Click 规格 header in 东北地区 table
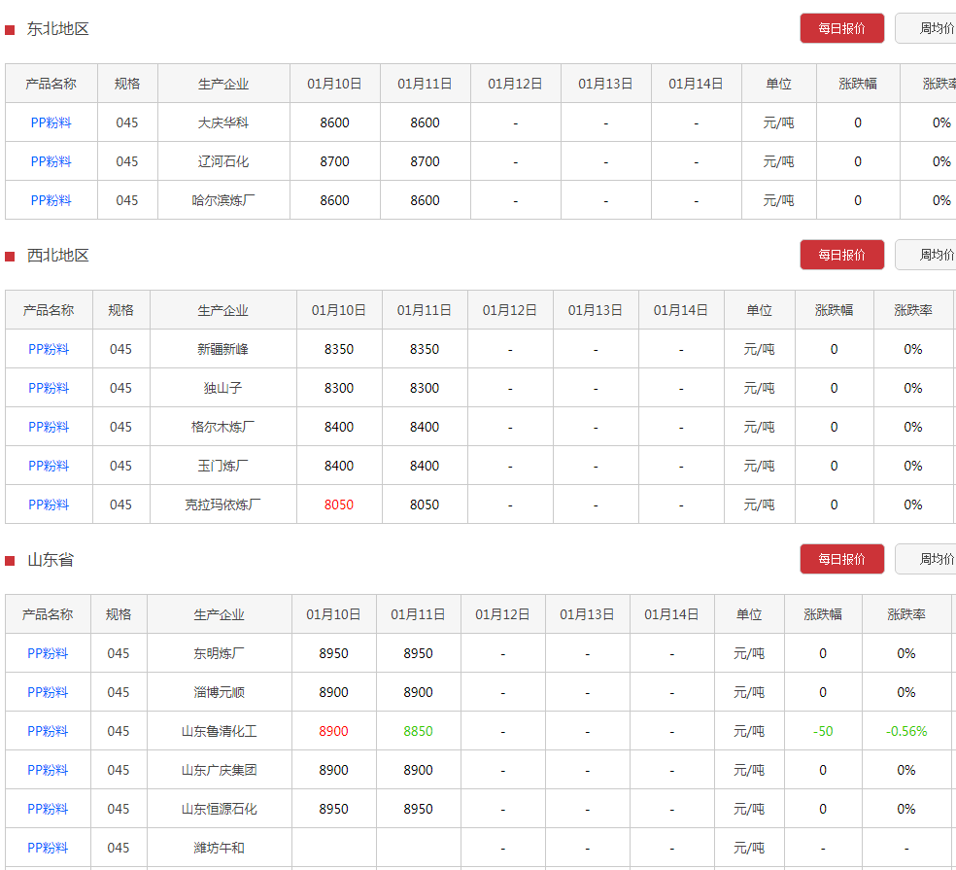This screenshot has height=870, width=956. (x=127, y=84)
